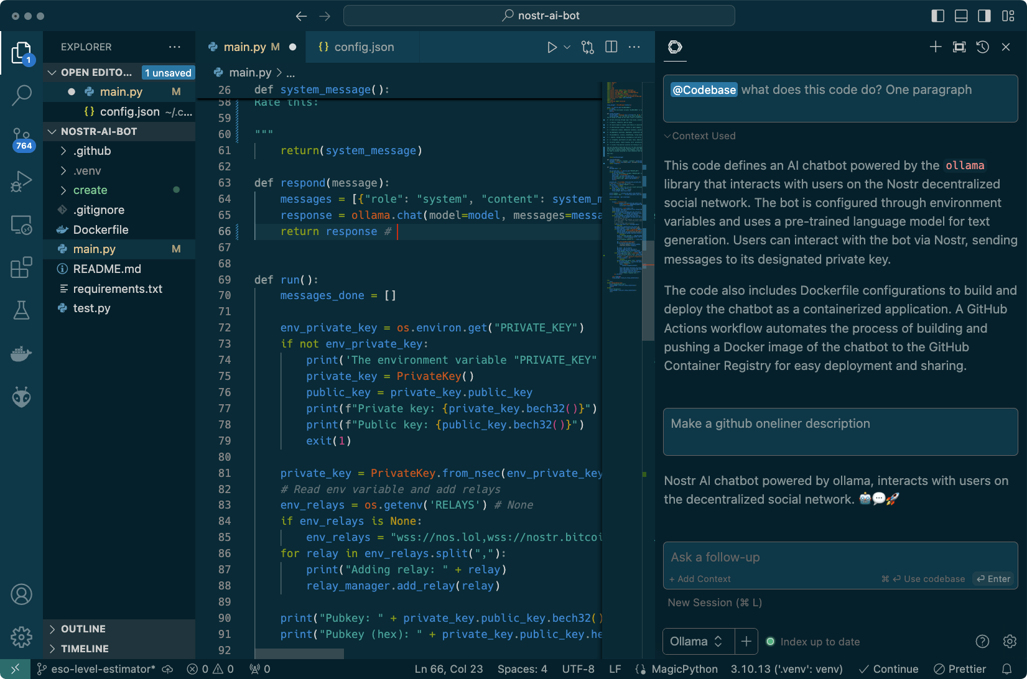Open the Ollama model selector
The width and height of the screenshot is (1027, 679).
(699, 642)
